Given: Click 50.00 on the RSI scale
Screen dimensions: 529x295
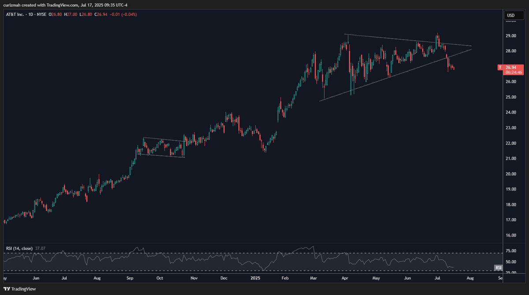Looking at the screenshot, I should tap(510, 262).
